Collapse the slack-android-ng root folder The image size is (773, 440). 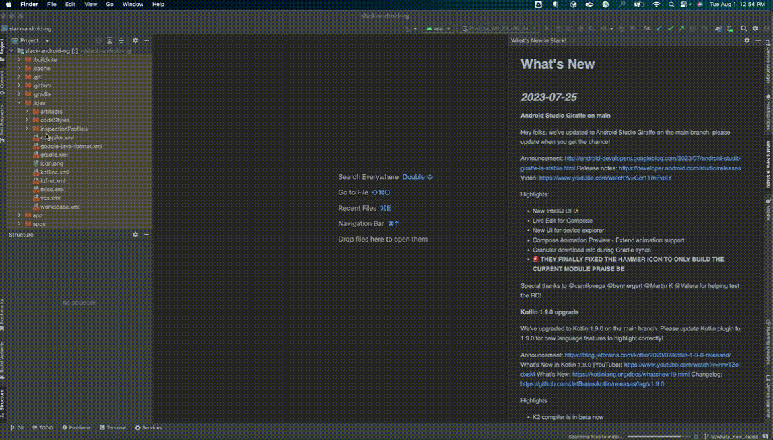tap(11, 50)
